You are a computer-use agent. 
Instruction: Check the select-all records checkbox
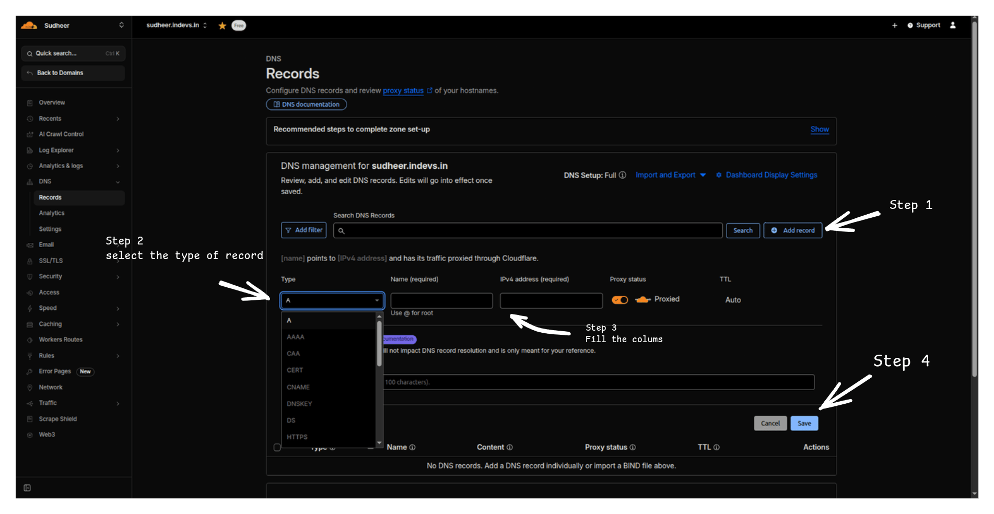point(277,447)
